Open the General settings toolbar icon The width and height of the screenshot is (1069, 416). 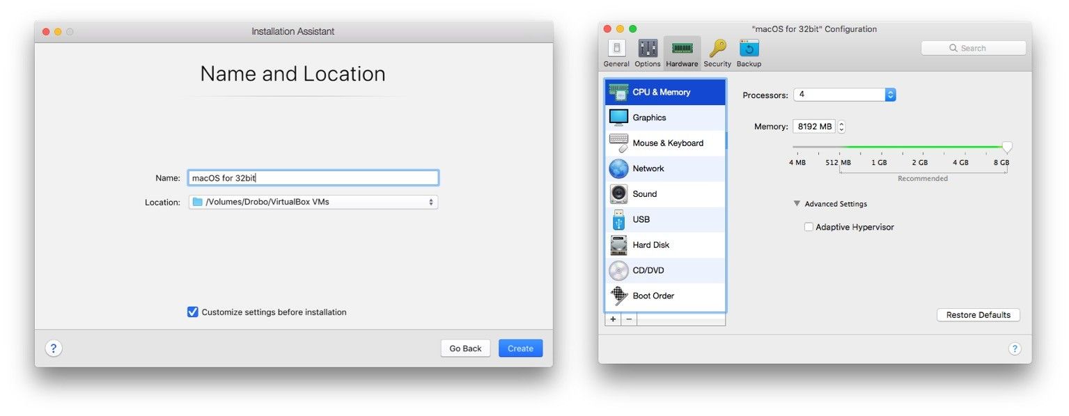point(616,53)
